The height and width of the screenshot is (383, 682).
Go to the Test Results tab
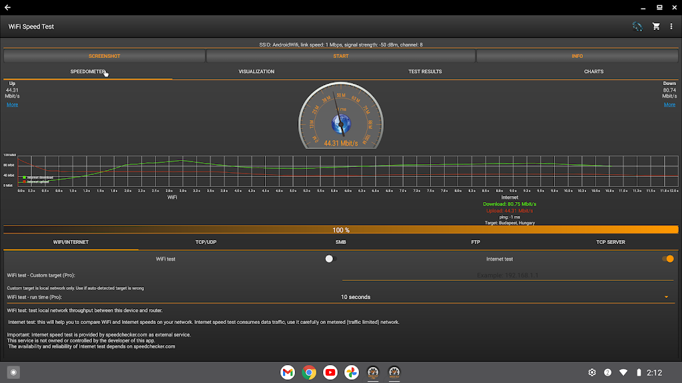[x=425, y=72]
